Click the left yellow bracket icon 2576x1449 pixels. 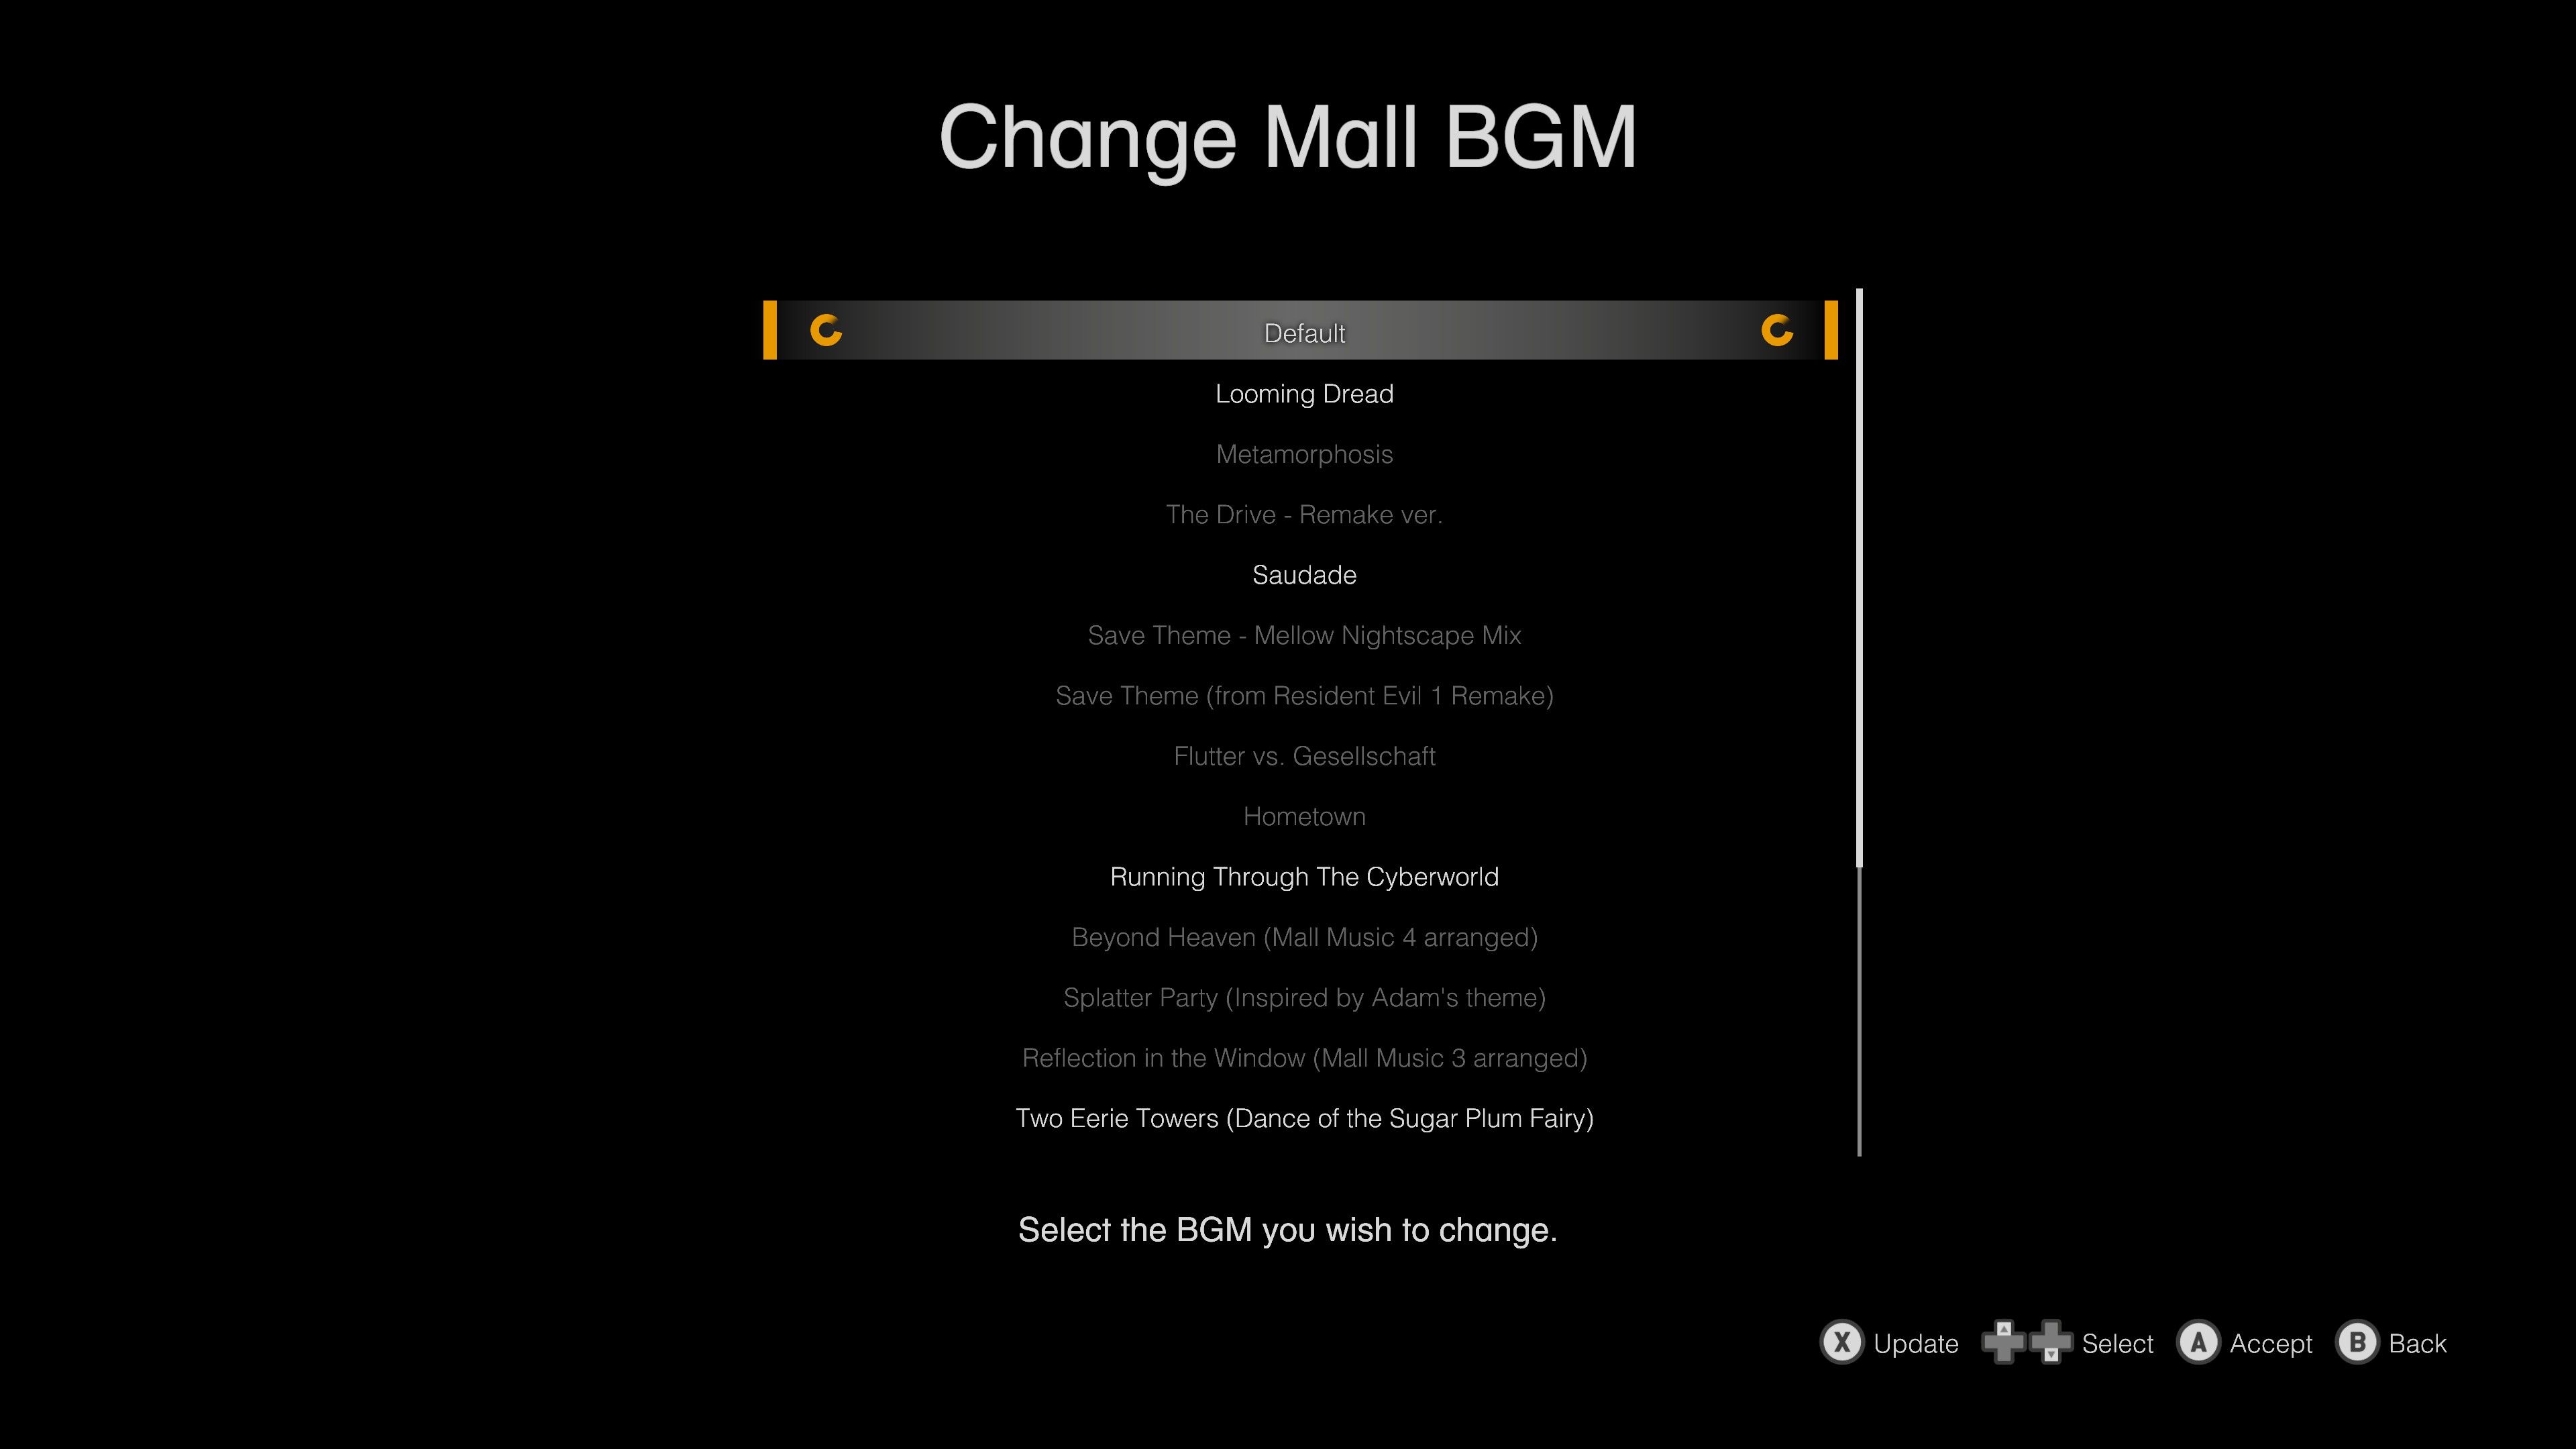point(771,329)
